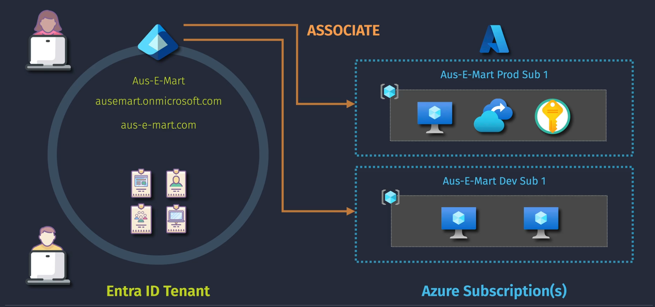This screenshot has height=307, width=655.
Task: Click the Azure 'A' logo
Action: tap(494, 39)
